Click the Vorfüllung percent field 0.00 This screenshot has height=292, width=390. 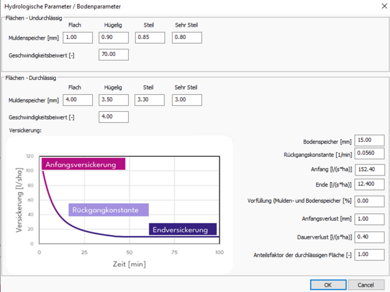(369, 202)
